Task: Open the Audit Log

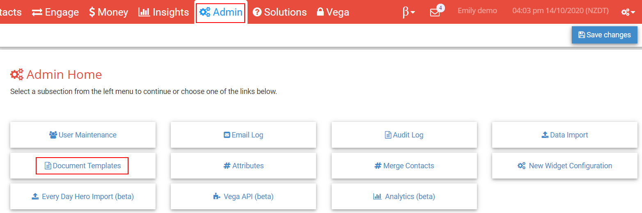Action: coord(404,135)
